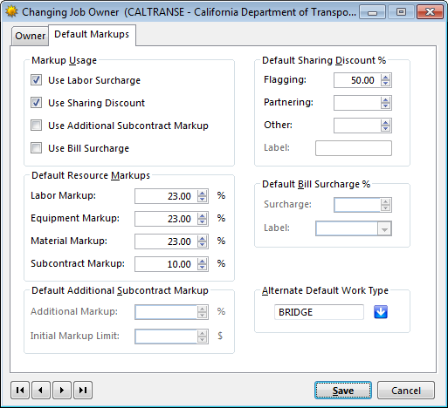Go to previous record arrow
The image size is (448, 408).
pos(41,390)
